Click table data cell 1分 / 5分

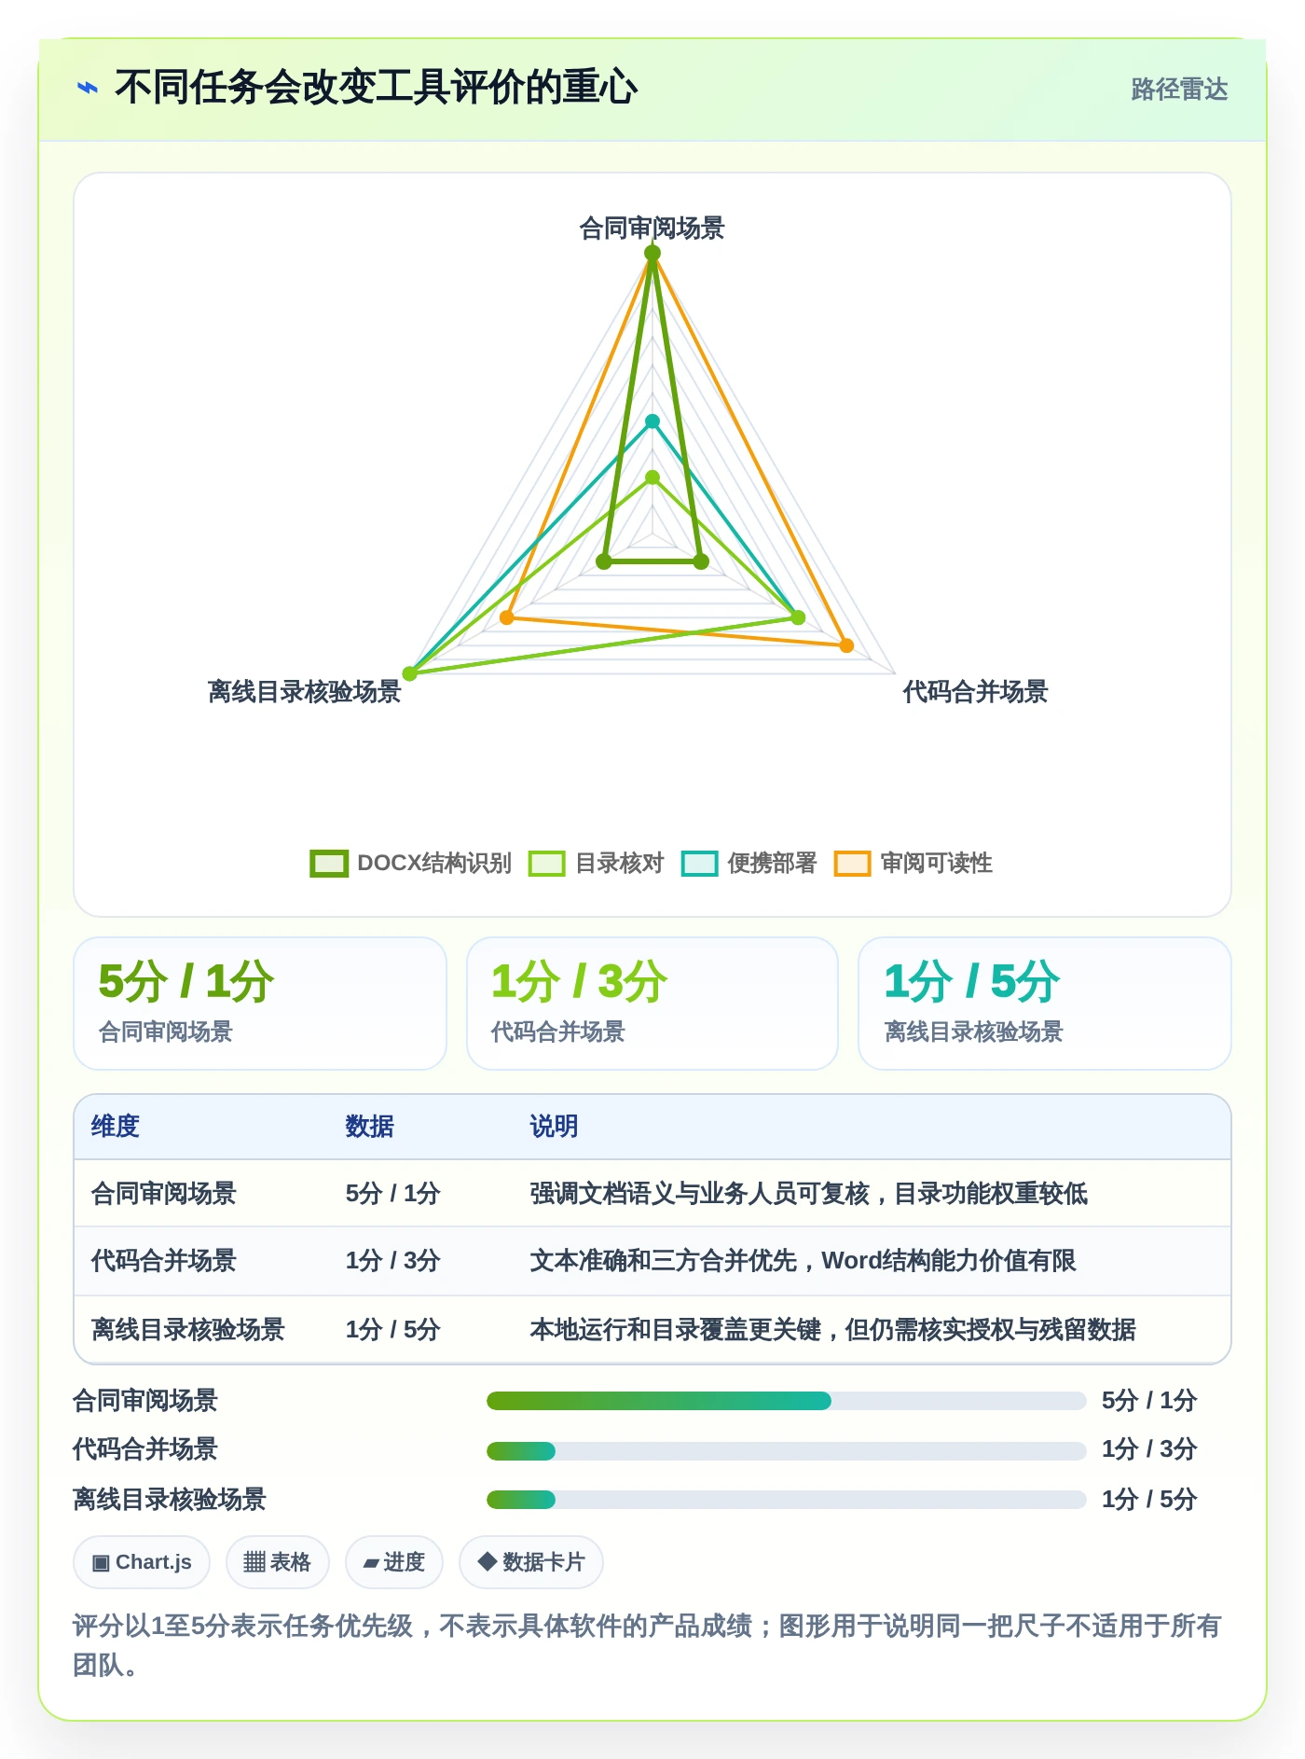click(x=392, y=1330)
